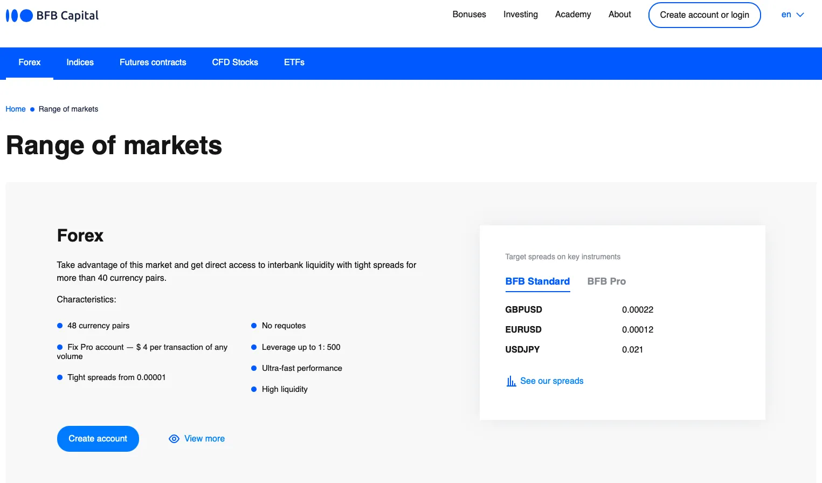Screen dimensions: 822x483
Task: Click 'Ultra-fast performance' bullet text
Action: (x=302, y=368)
